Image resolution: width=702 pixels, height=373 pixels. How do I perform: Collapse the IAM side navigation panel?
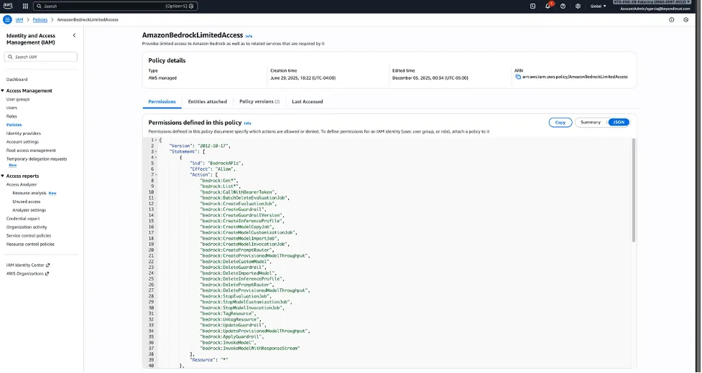(x=74, y=35)
